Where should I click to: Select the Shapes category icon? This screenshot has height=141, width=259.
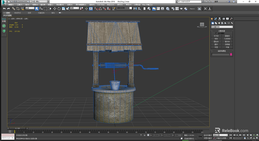pos(216,23)
